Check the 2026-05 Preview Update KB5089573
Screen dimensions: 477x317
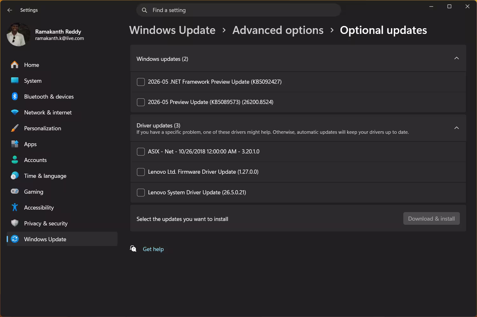pos(141,102)
